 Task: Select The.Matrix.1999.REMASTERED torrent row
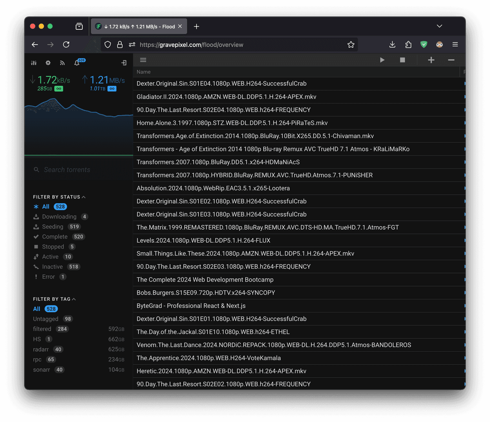(299, 228)
